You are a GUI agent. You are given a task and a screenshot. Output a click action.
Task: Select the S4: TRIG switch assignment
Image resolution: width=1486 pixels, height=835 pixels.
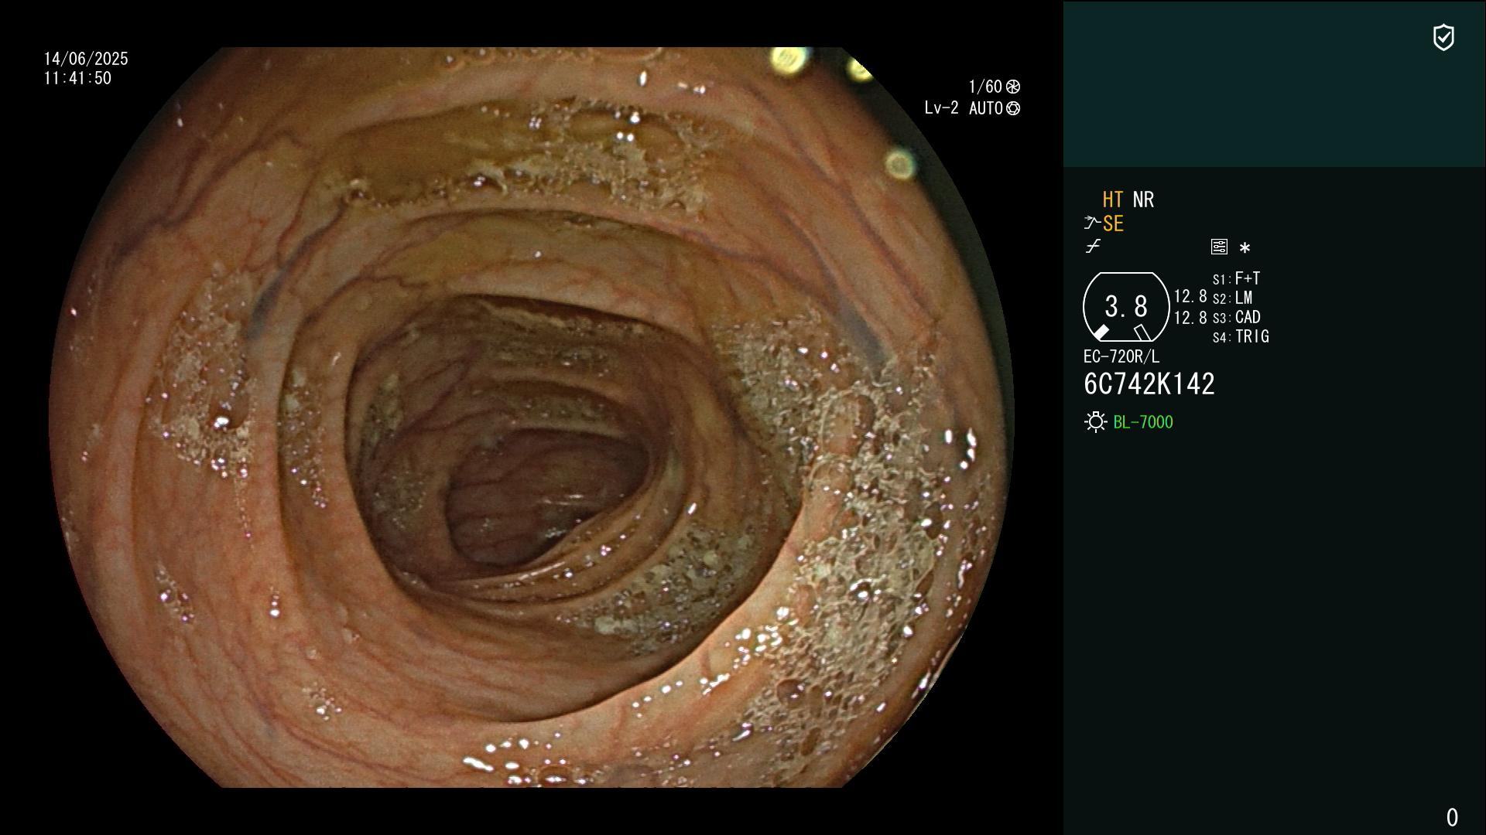1241,336
